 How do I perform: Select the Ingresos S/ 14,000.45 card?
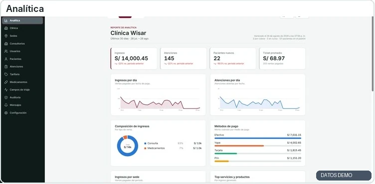[134, 59]
